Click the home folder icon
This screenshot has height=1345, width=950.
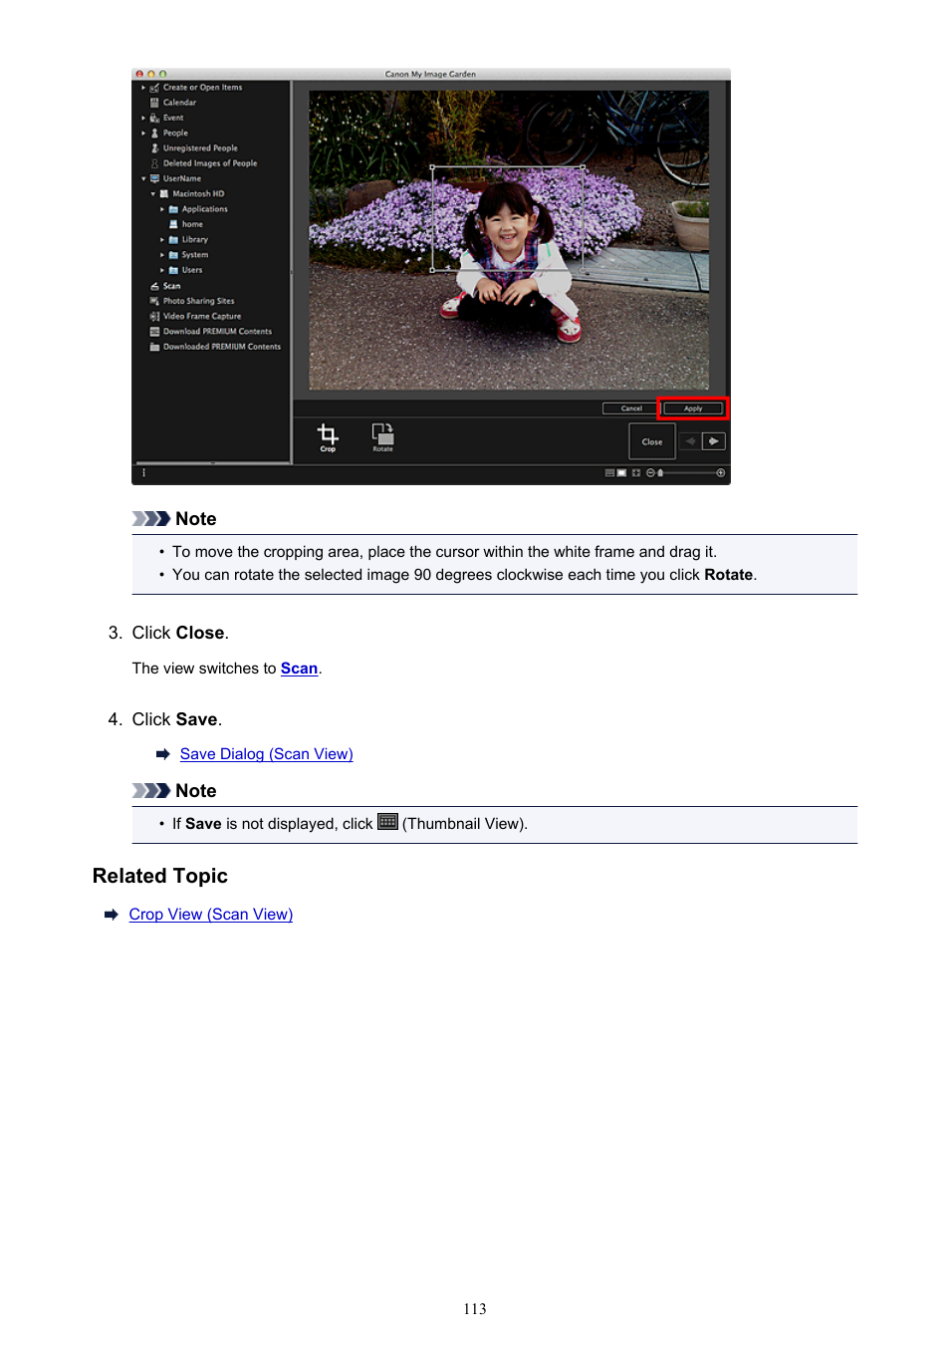173,224
